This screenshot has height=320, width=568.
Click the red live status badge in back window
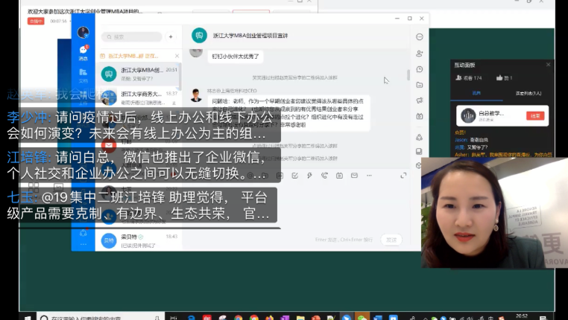click(36, 22)
